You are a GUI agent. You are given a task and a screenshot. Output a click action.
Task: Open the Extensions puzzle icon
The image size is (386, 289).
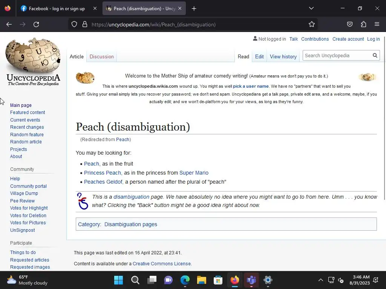tap(363, 24)
